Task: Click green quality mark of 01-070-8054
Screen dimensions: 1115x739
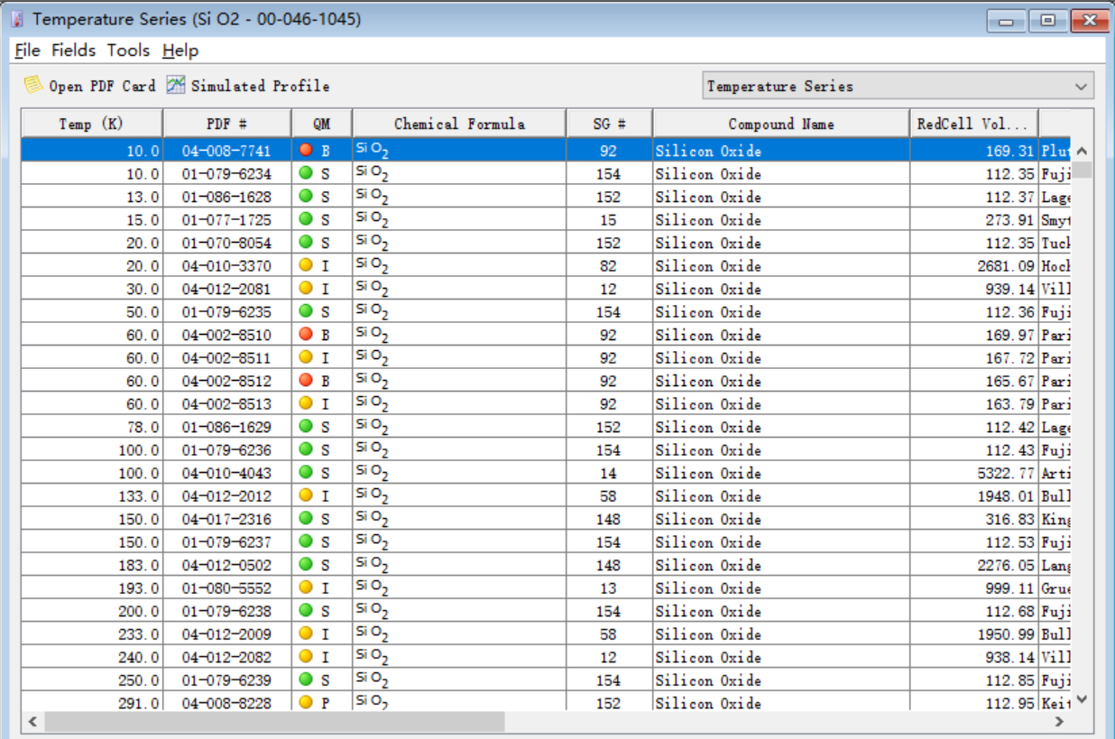Action: 306,242
